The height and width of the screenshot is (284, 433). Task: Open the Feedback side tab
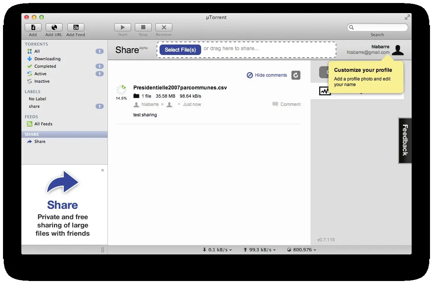pyautogui.click(x=405, y=141)
